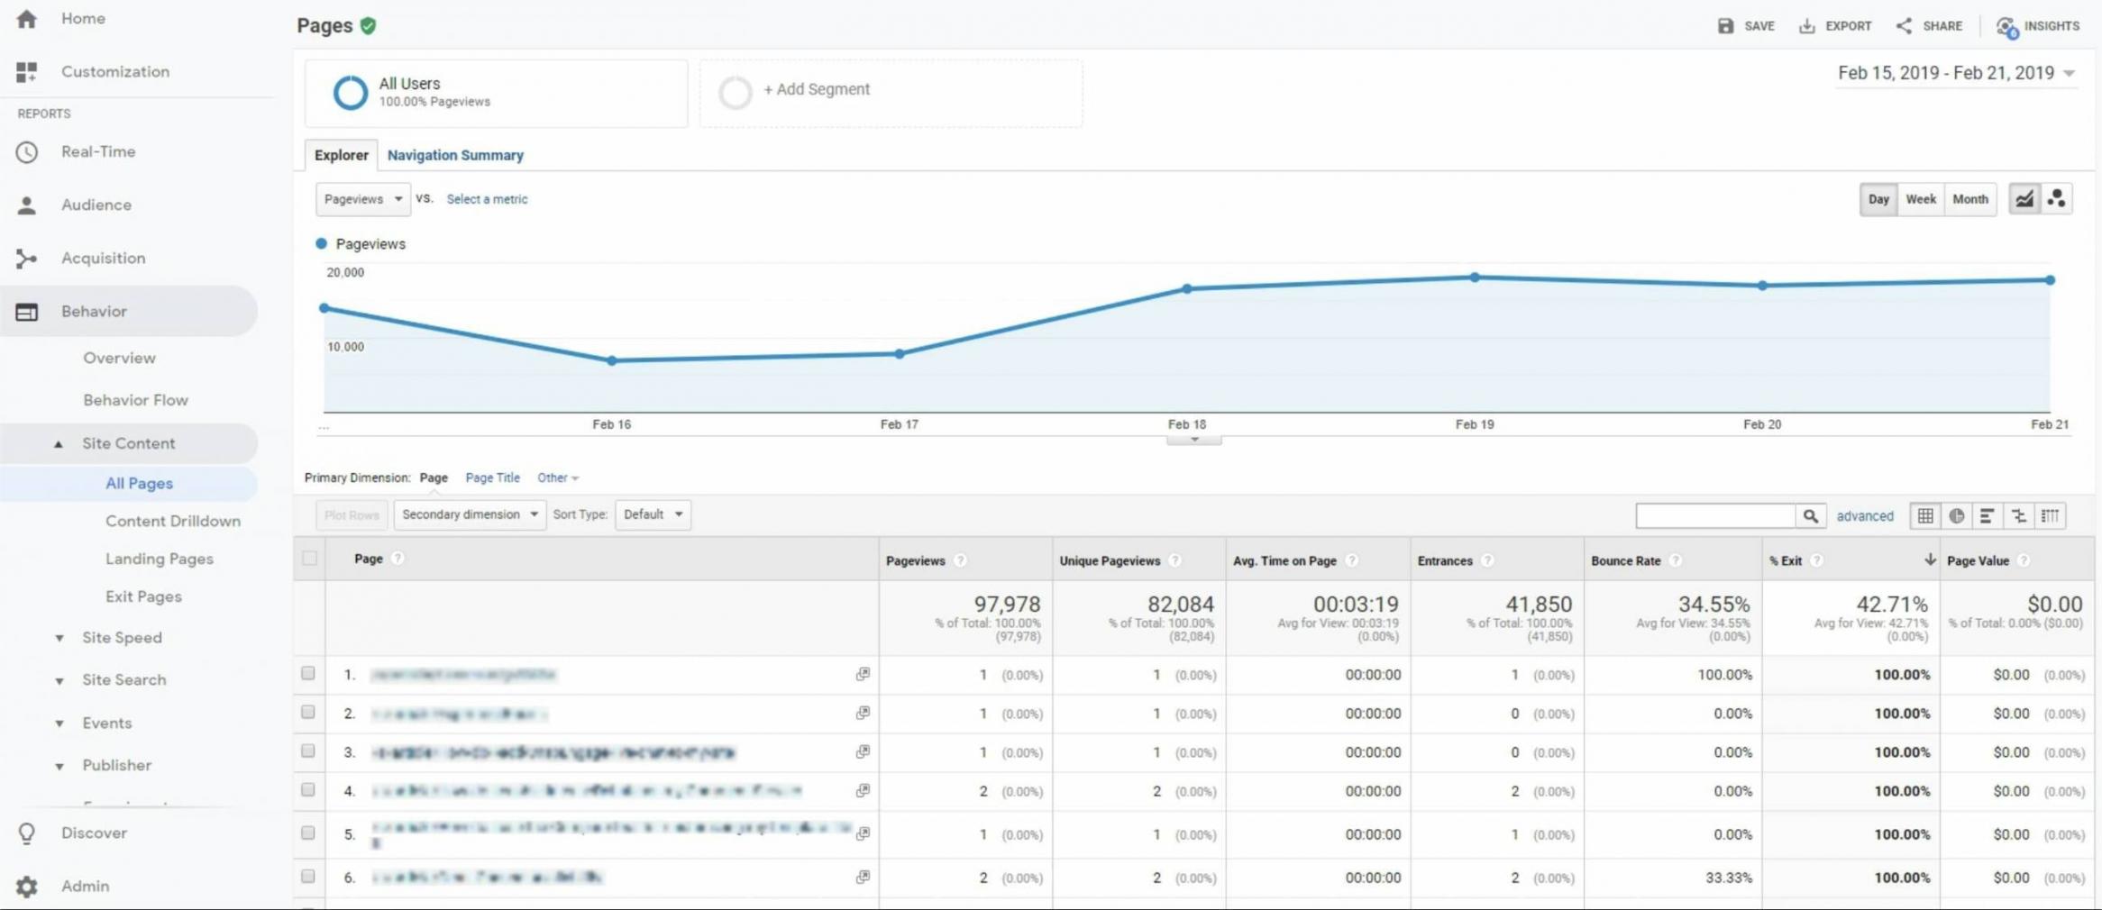The height and width of the screenshot is (910, 2102).
Task: Toggle the select-all checkbox in table header
Action: [x=309, y=559]
